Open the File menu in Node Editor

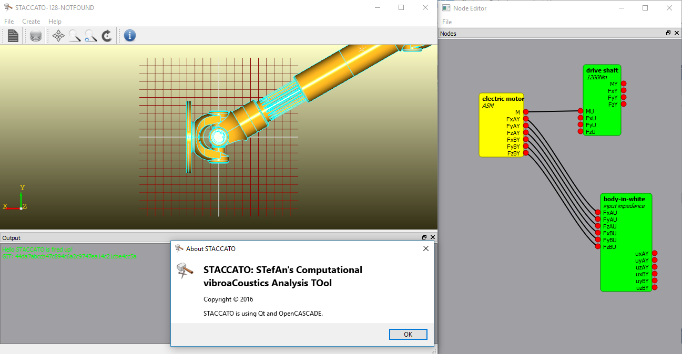[447, 22]
